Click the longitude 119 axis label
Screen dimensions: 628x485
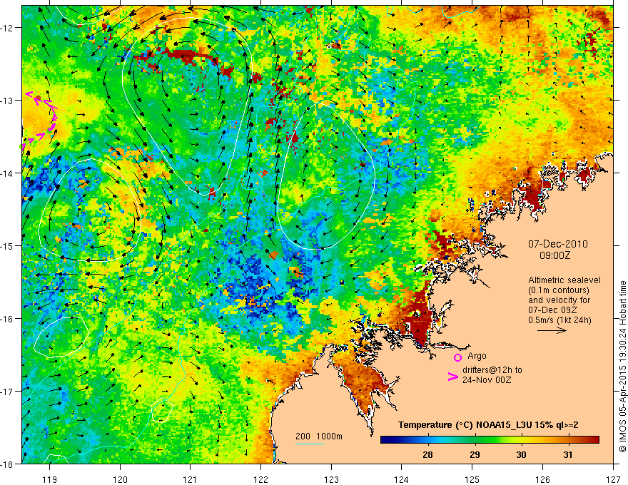point(50,479)
